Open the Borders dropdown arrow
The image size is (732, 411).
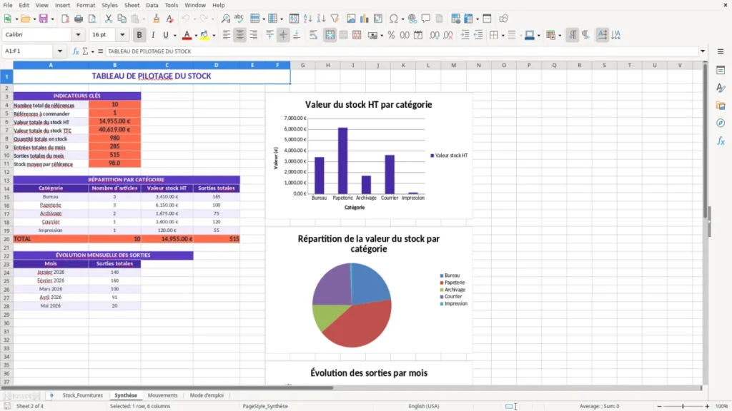[503, 36]
